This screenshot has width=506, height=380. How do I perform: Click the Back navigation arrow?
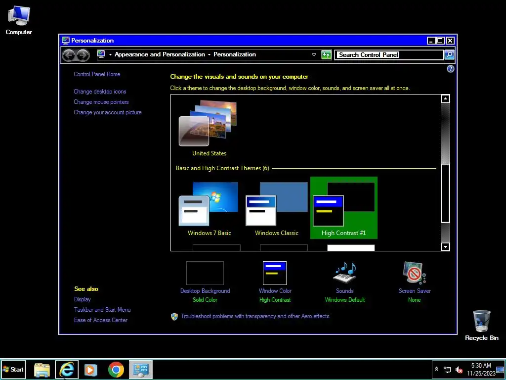pyautogui.click(x=69, y=55)
